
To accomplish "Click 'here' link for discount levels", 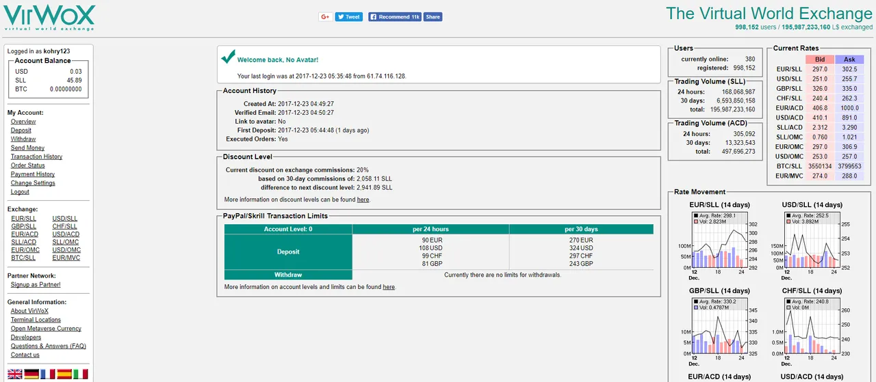I will point(363,200).
